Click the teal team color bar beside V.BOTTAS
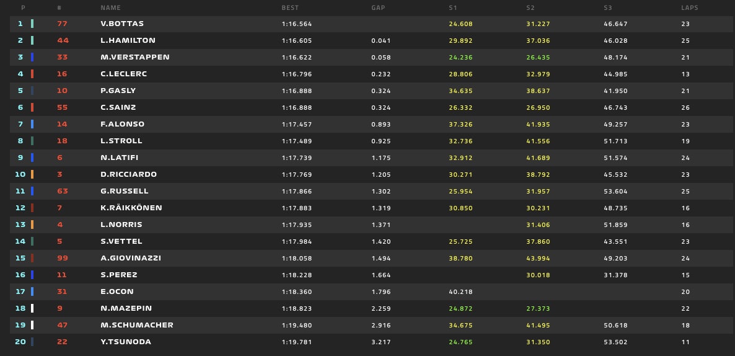 [x=32, y=24]
